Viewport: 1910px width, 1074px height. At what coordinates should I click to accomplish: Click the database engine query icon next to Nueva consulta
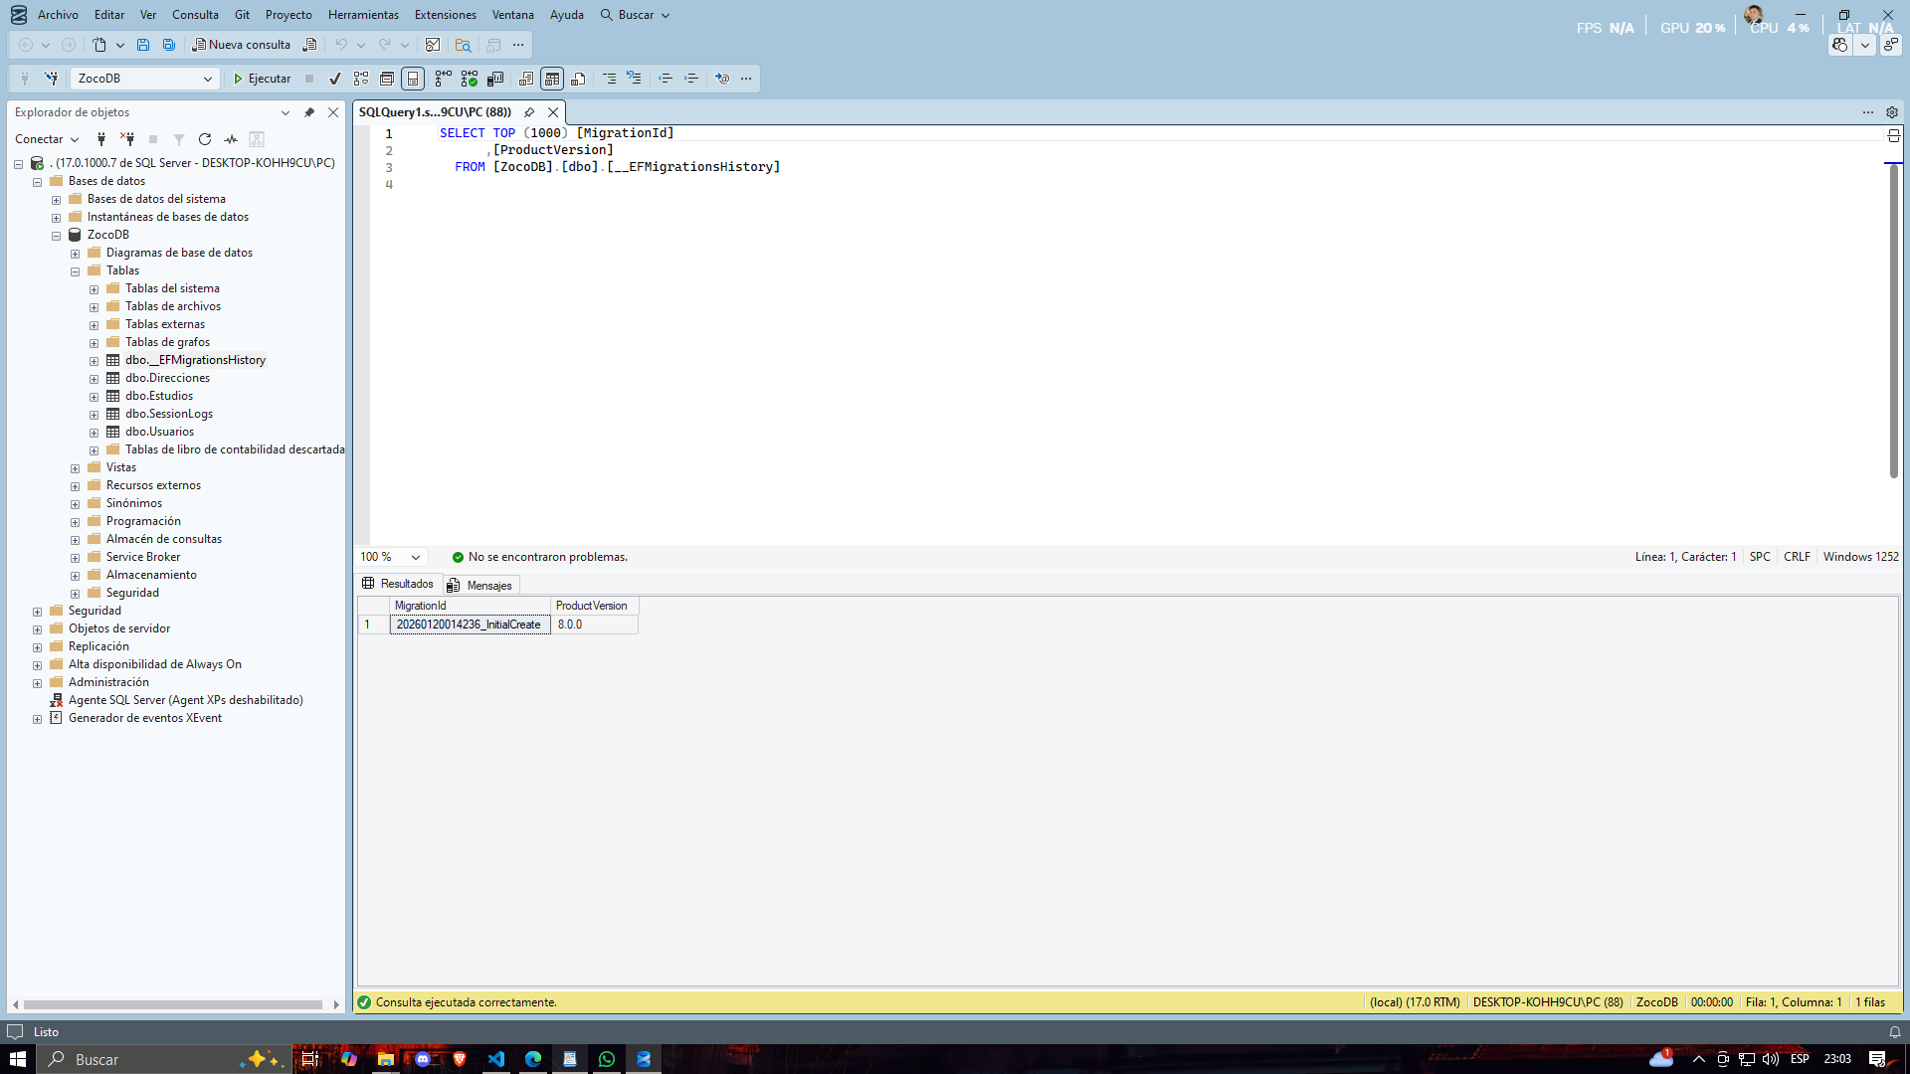pos(310,45)
